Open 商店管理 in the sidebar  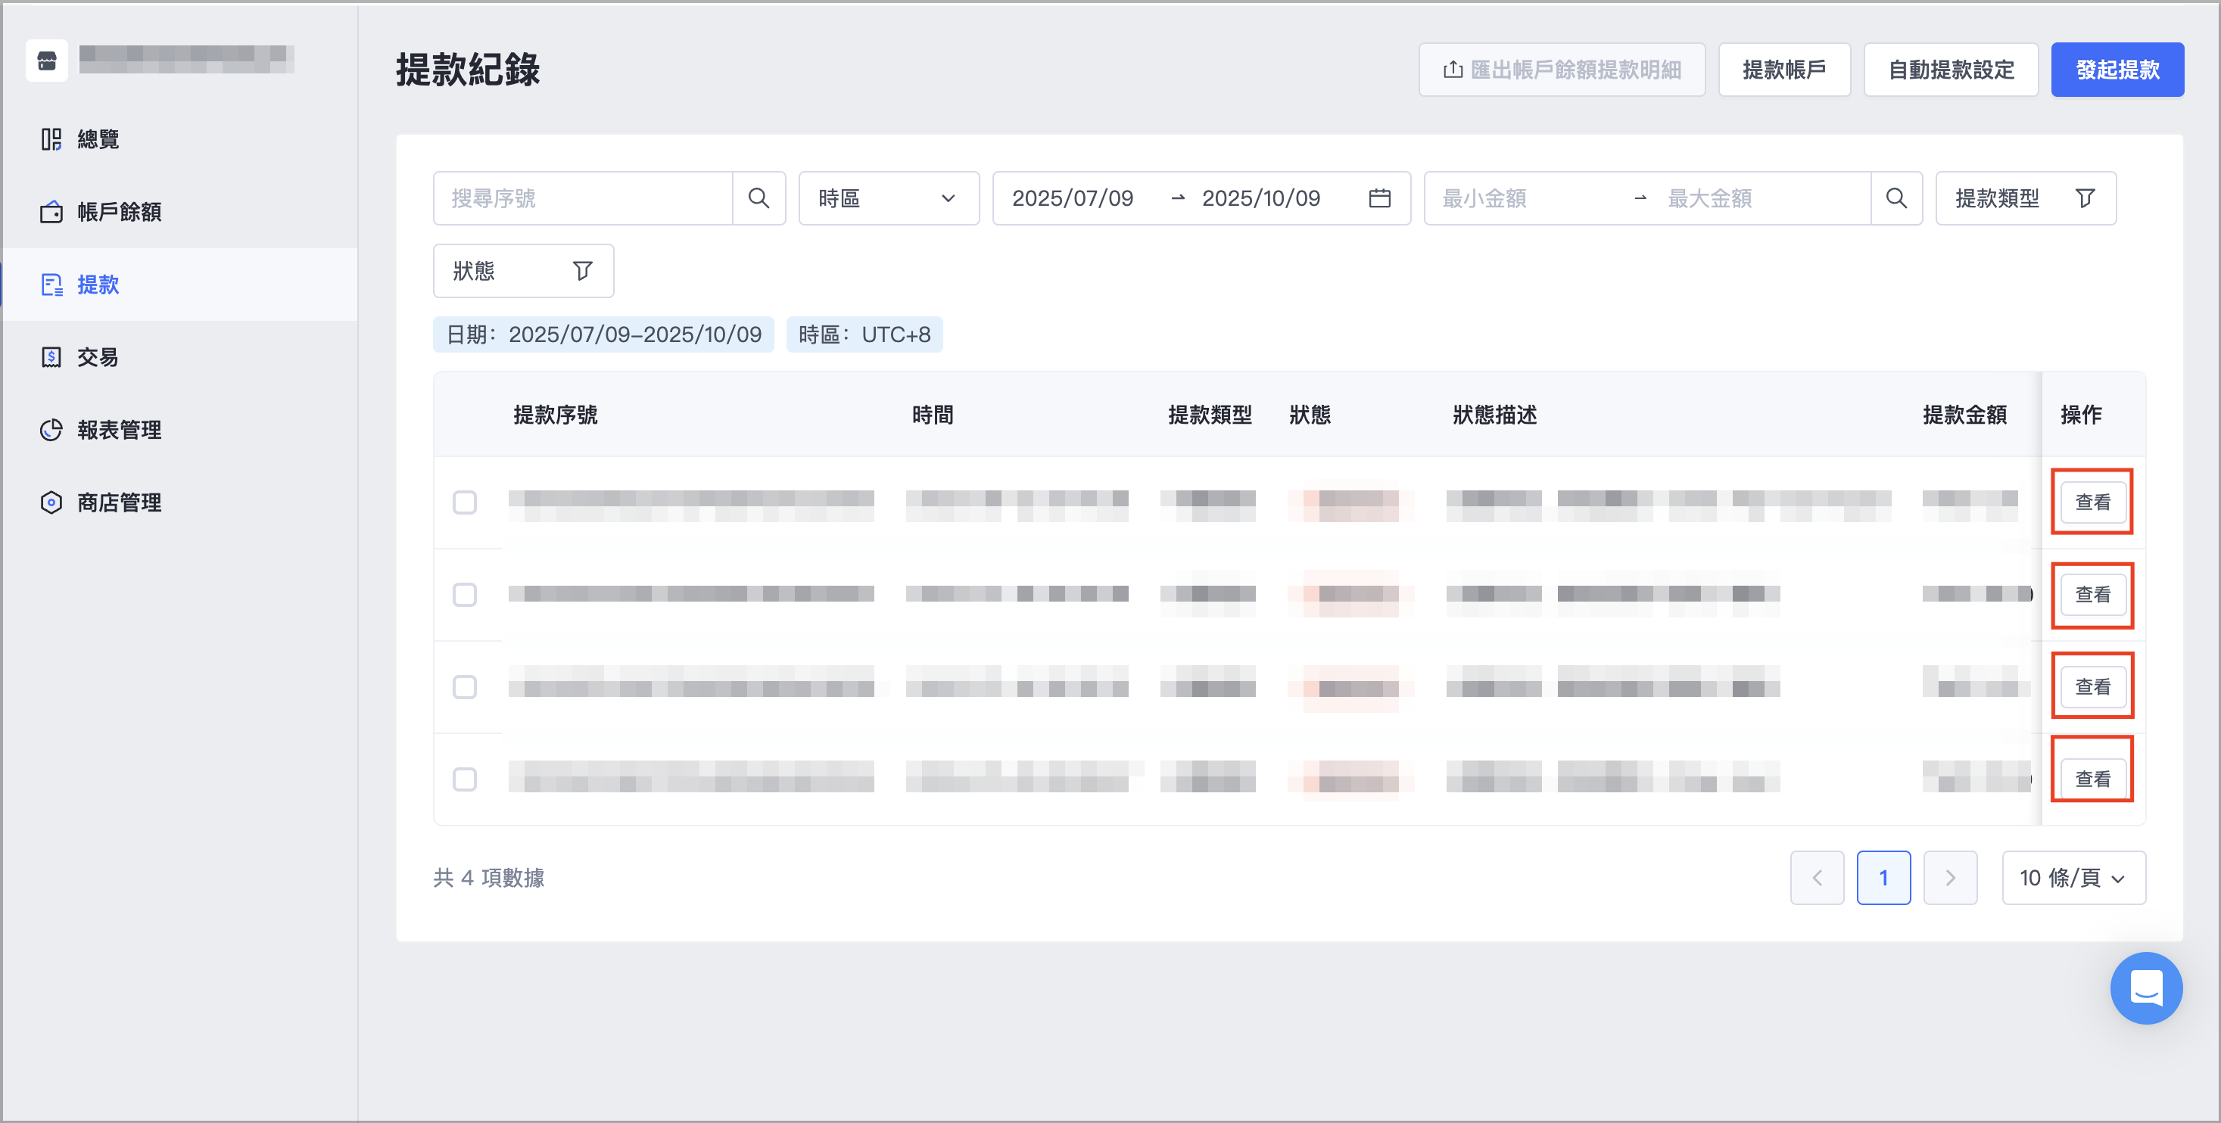pos(179,502)
